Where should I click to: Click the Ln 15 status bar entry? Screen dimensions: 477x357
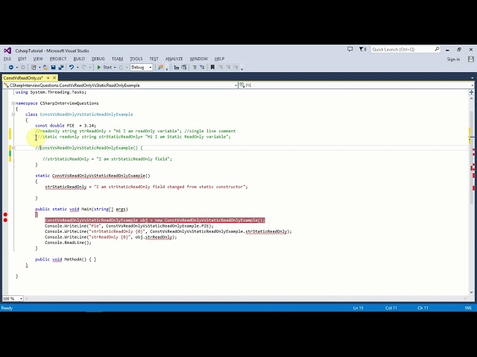[358, 308]
